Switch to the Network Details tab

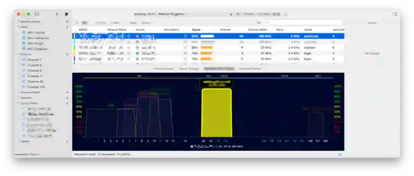(163, 69)
